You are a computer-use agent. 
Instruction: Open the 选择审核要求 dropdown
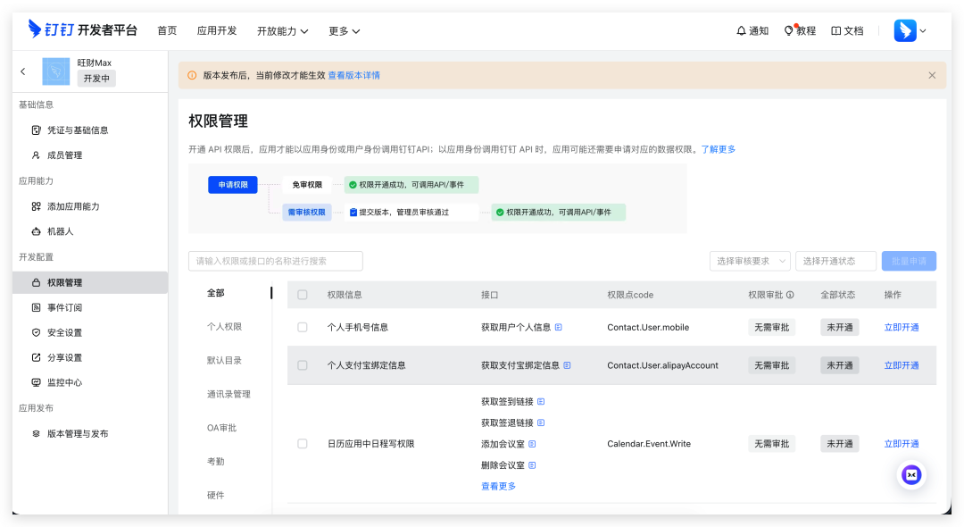(x=750, y=261)
